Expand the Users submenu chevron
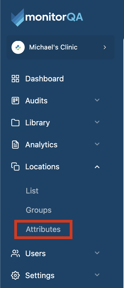 pyautogui.click(x=97, y=253)
